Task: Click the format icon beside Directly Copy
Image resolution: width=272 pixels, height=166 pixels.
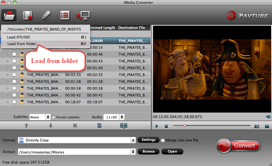Action: pyautogui.click(x=21, y=140)
